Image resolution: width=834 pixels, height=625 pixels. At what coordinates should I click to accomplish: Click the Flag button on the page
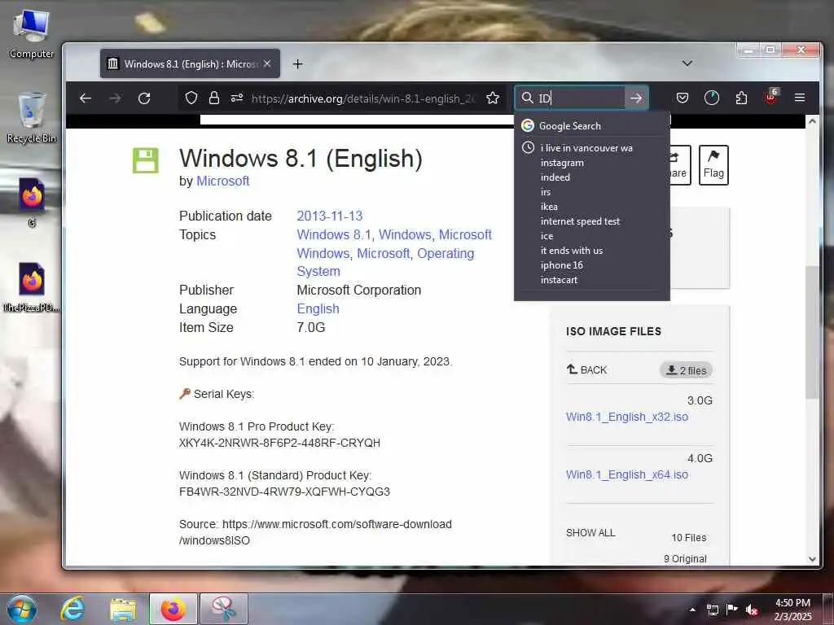713,164
